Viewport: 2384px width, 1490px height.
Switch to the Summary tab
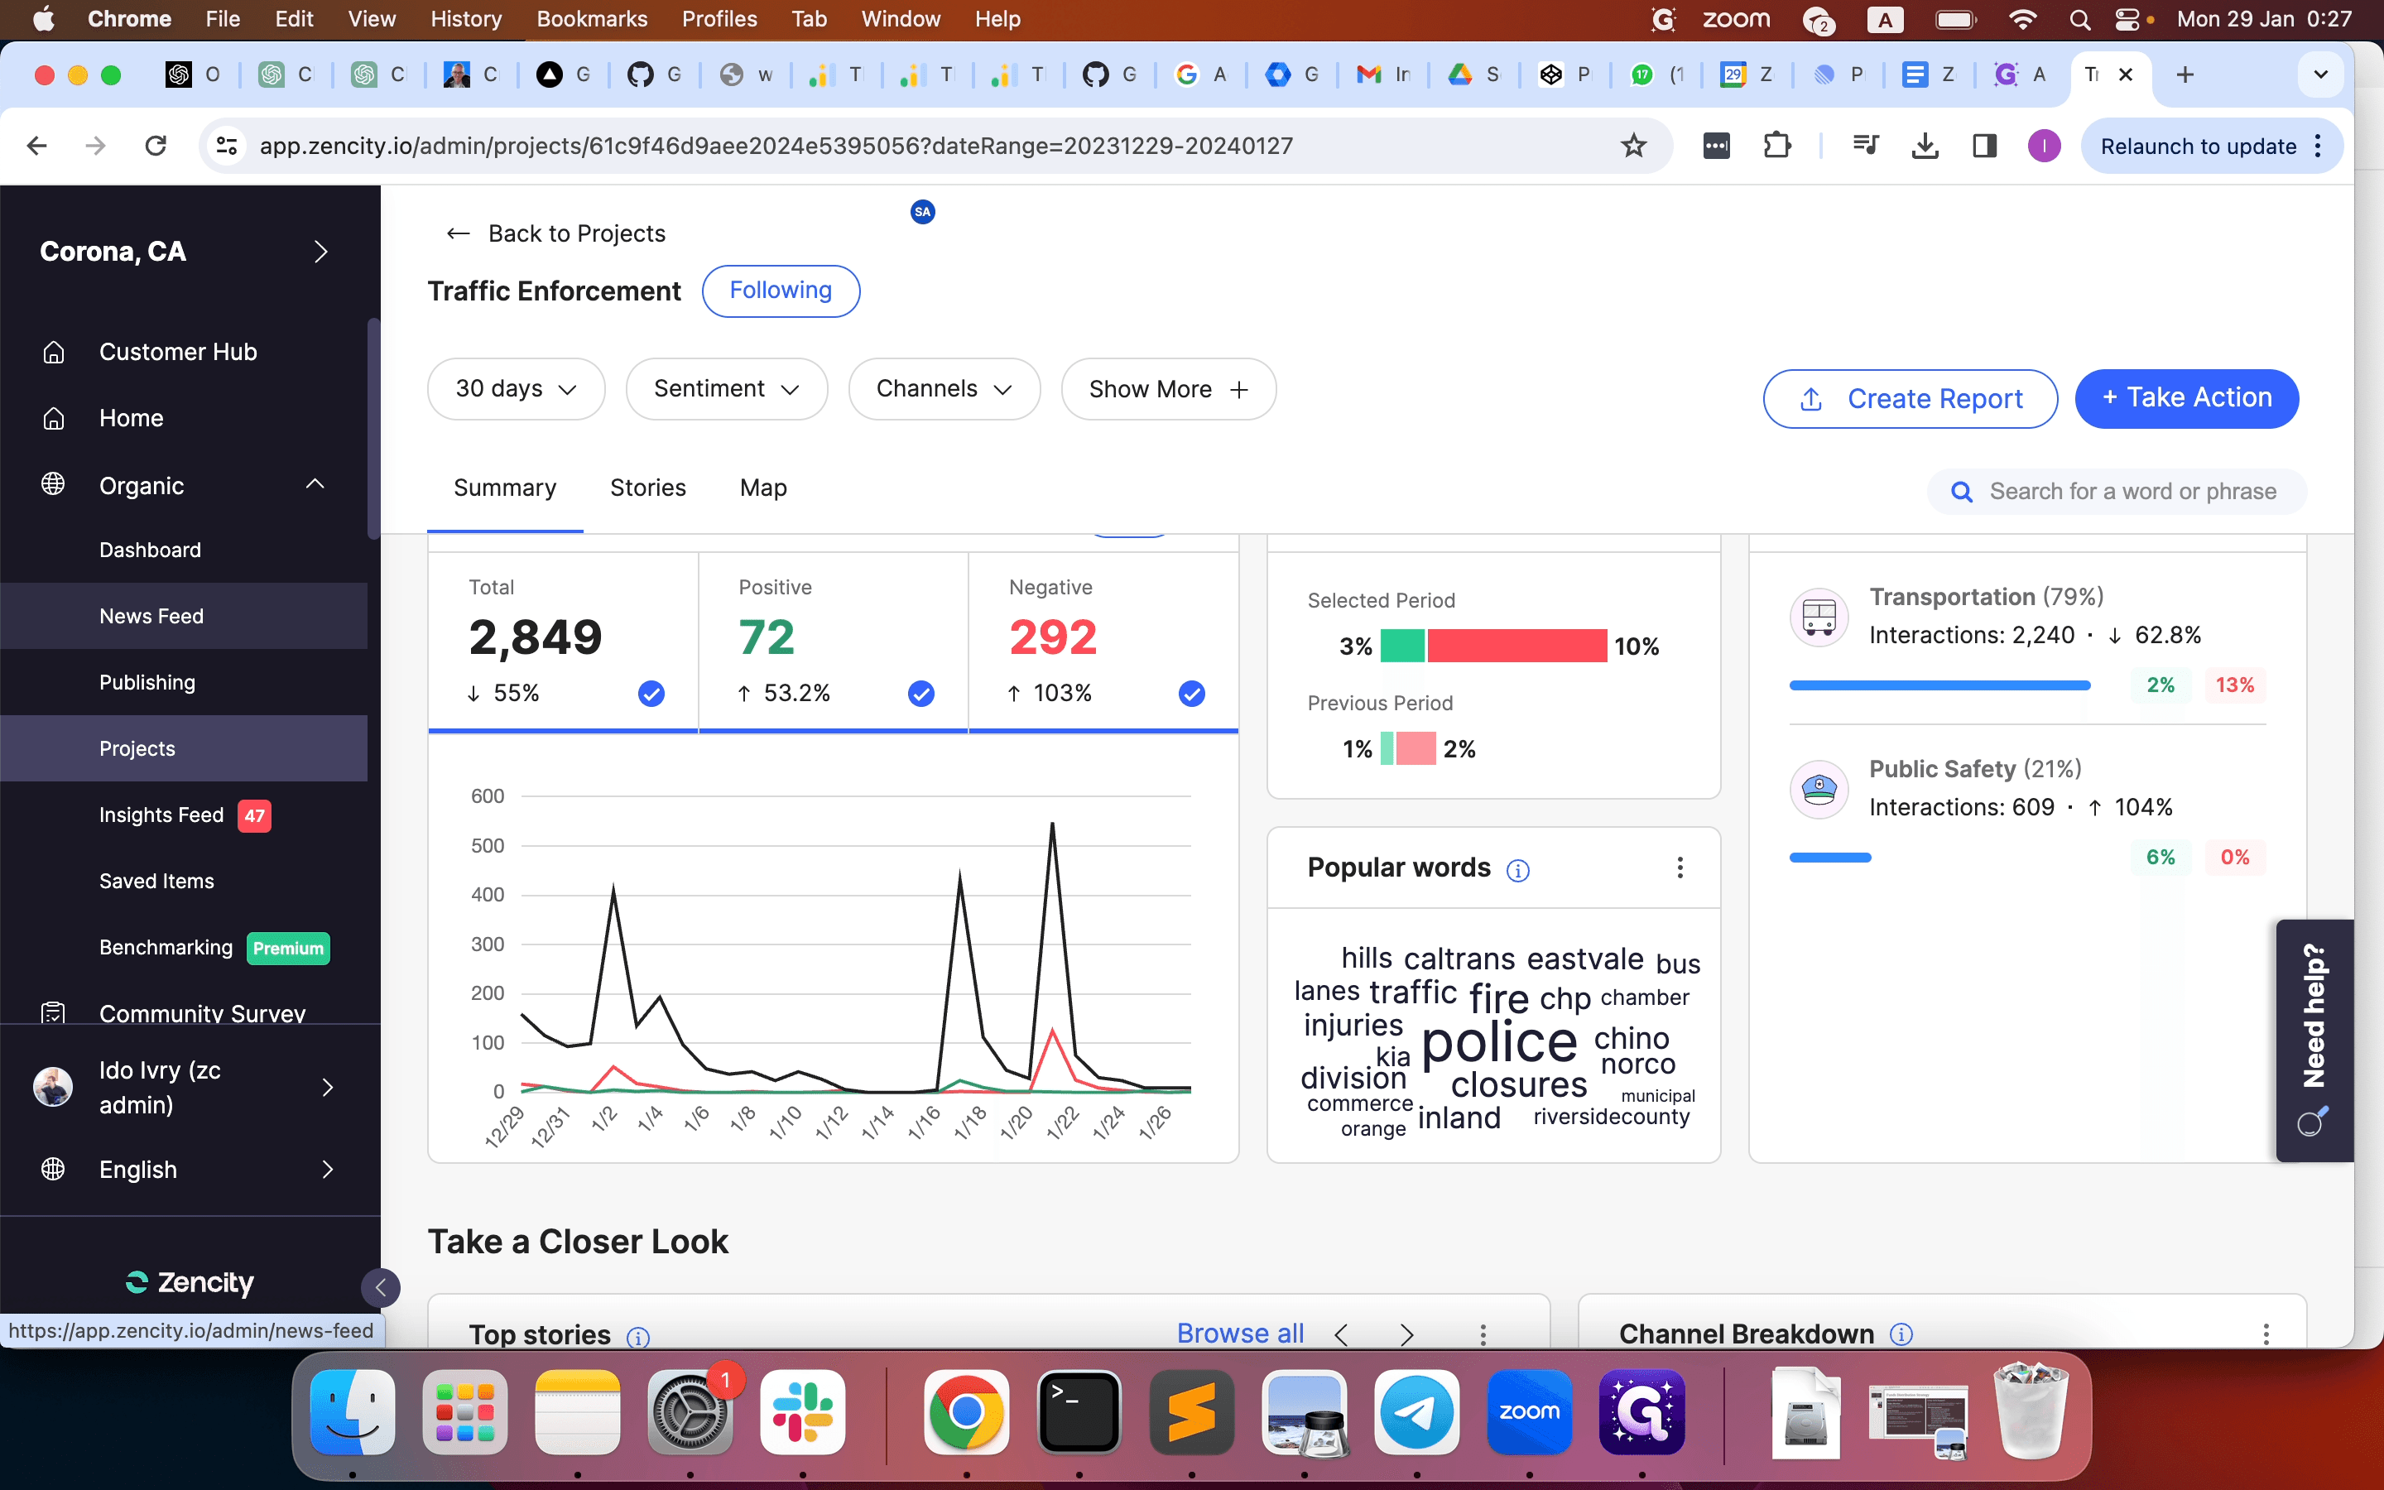pos(504,488)
